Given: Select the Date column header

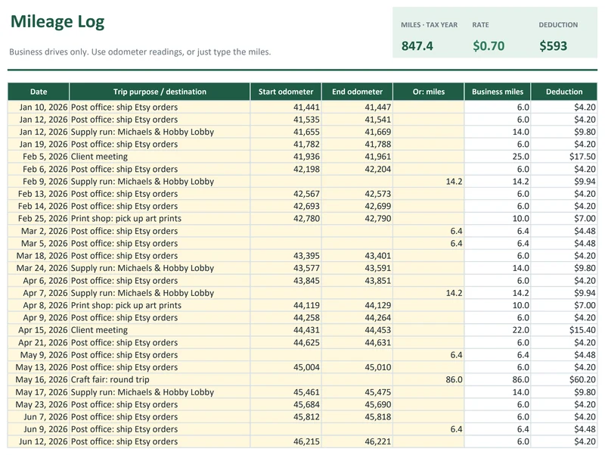Looking at the screenshot, I should 39,92.
